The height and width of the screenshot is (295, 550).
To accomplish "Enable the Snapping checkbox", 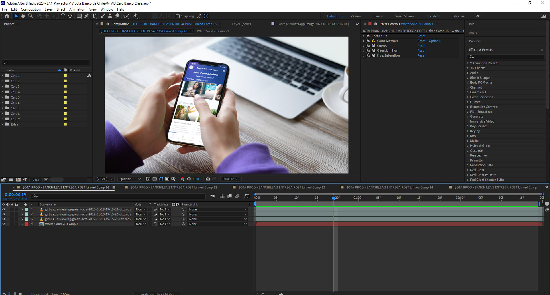I will pos(178,16).
